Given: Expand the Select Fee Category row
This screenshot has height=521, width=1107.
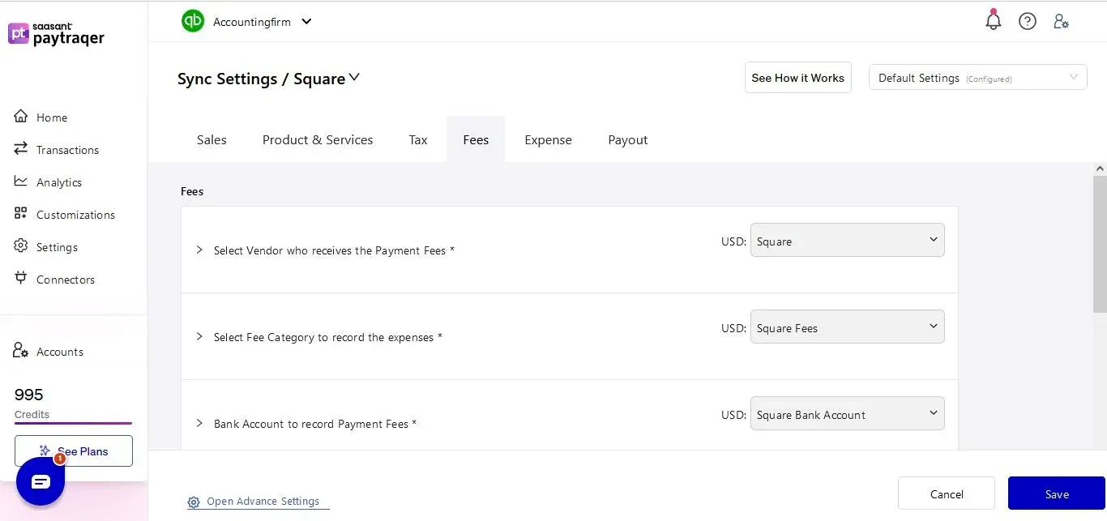Looking at the screenshot, I should [x=199, y=337].
